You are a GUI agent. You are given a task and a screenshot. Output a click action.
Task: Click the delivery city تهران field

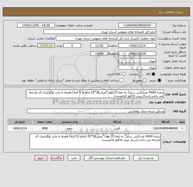tap(137, 68)
